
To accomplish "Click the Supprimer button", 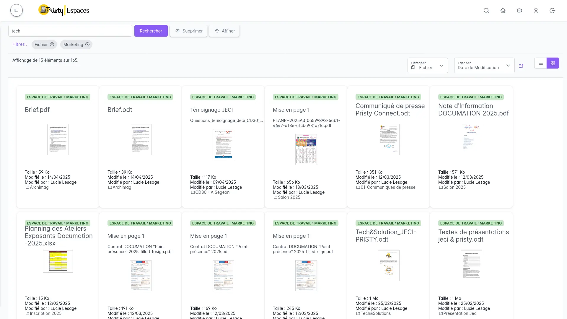I will click(x=188, y=31).
